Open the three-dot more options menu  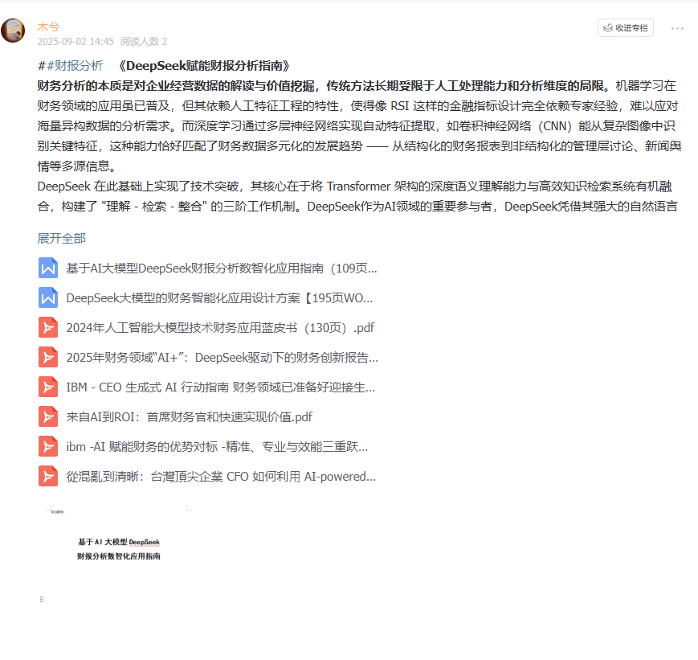(677, 28)
